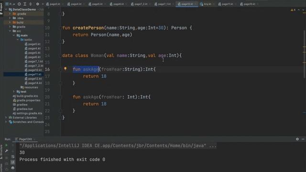Expand the gradle folder

coord(10,27)
